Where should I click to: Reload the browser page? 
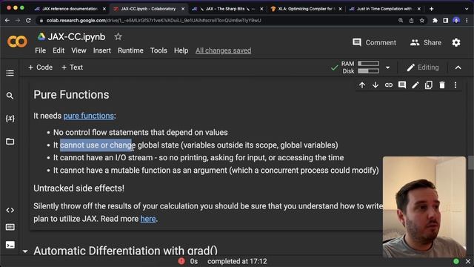point(28,20)
